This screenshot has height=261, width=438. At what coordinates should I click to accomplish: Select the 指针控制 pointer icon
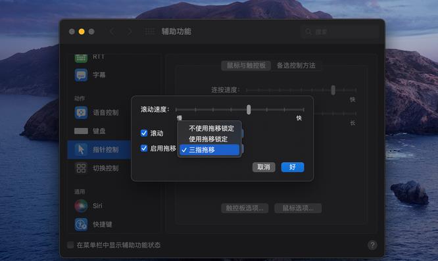(81, 150)
